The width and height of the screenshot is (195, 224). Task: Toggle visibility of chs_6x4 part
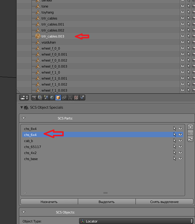pos(180,135)
